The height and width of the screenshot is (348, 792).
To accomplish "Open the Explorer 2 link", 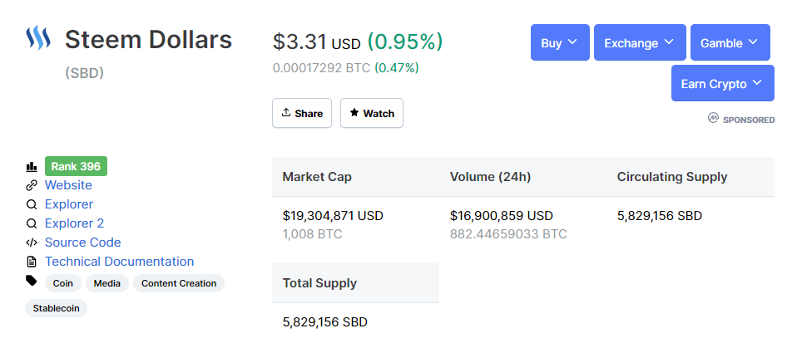I will [x=74, y=223].
